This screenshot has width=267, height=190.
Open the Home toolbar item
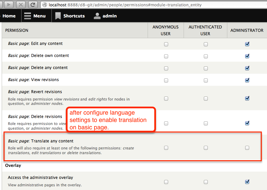tap(9, 16)
